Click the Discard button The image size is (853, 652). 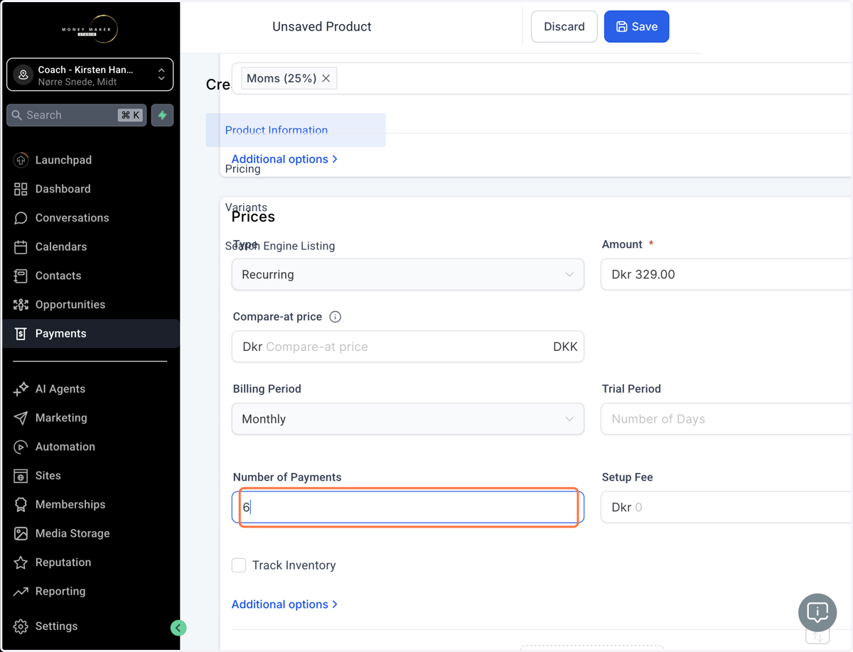564,26
